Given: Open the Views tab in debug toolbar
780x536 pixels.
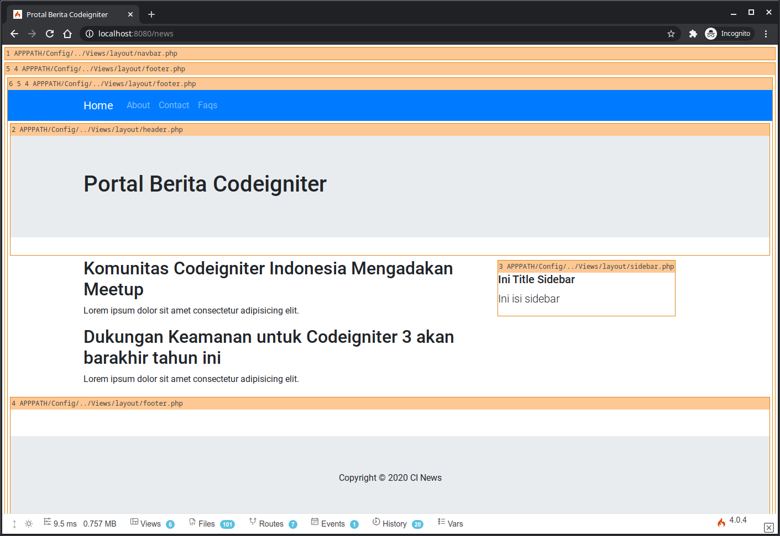Looking at the screenshot, I should click(x=150, y=524).
